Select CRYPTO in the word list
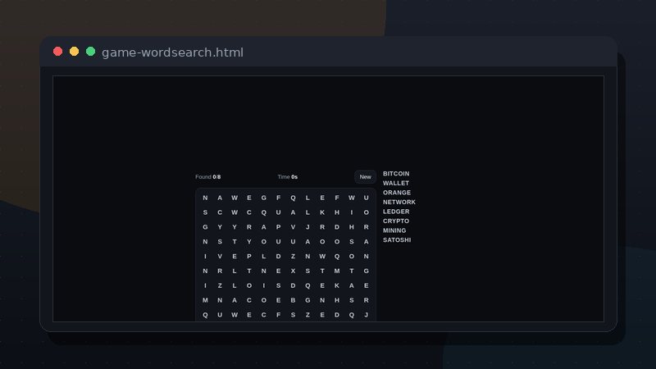656x369 pixels. click(396, 221)
